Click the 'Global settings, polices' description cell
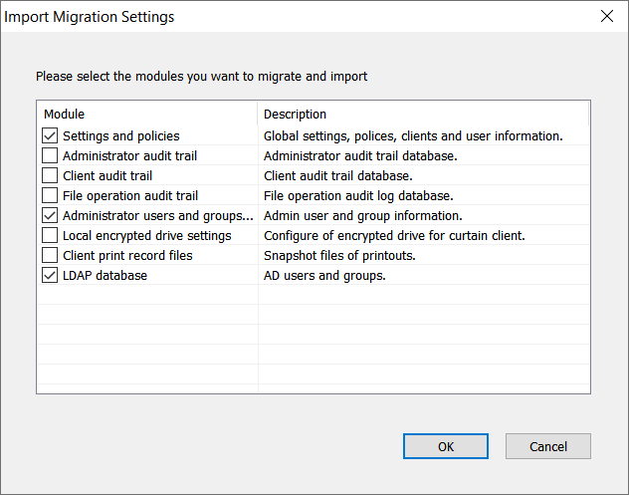The width and height of the screenshot is (629, 495). 413,135
